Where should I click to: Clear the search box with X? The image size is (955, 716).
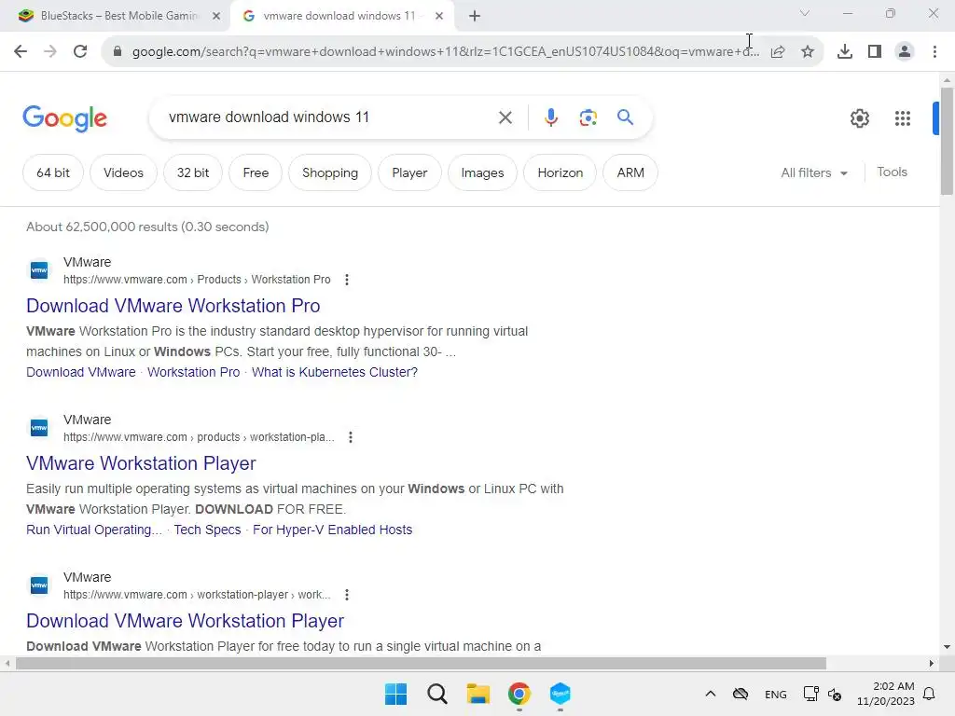(x=505, y=117)
